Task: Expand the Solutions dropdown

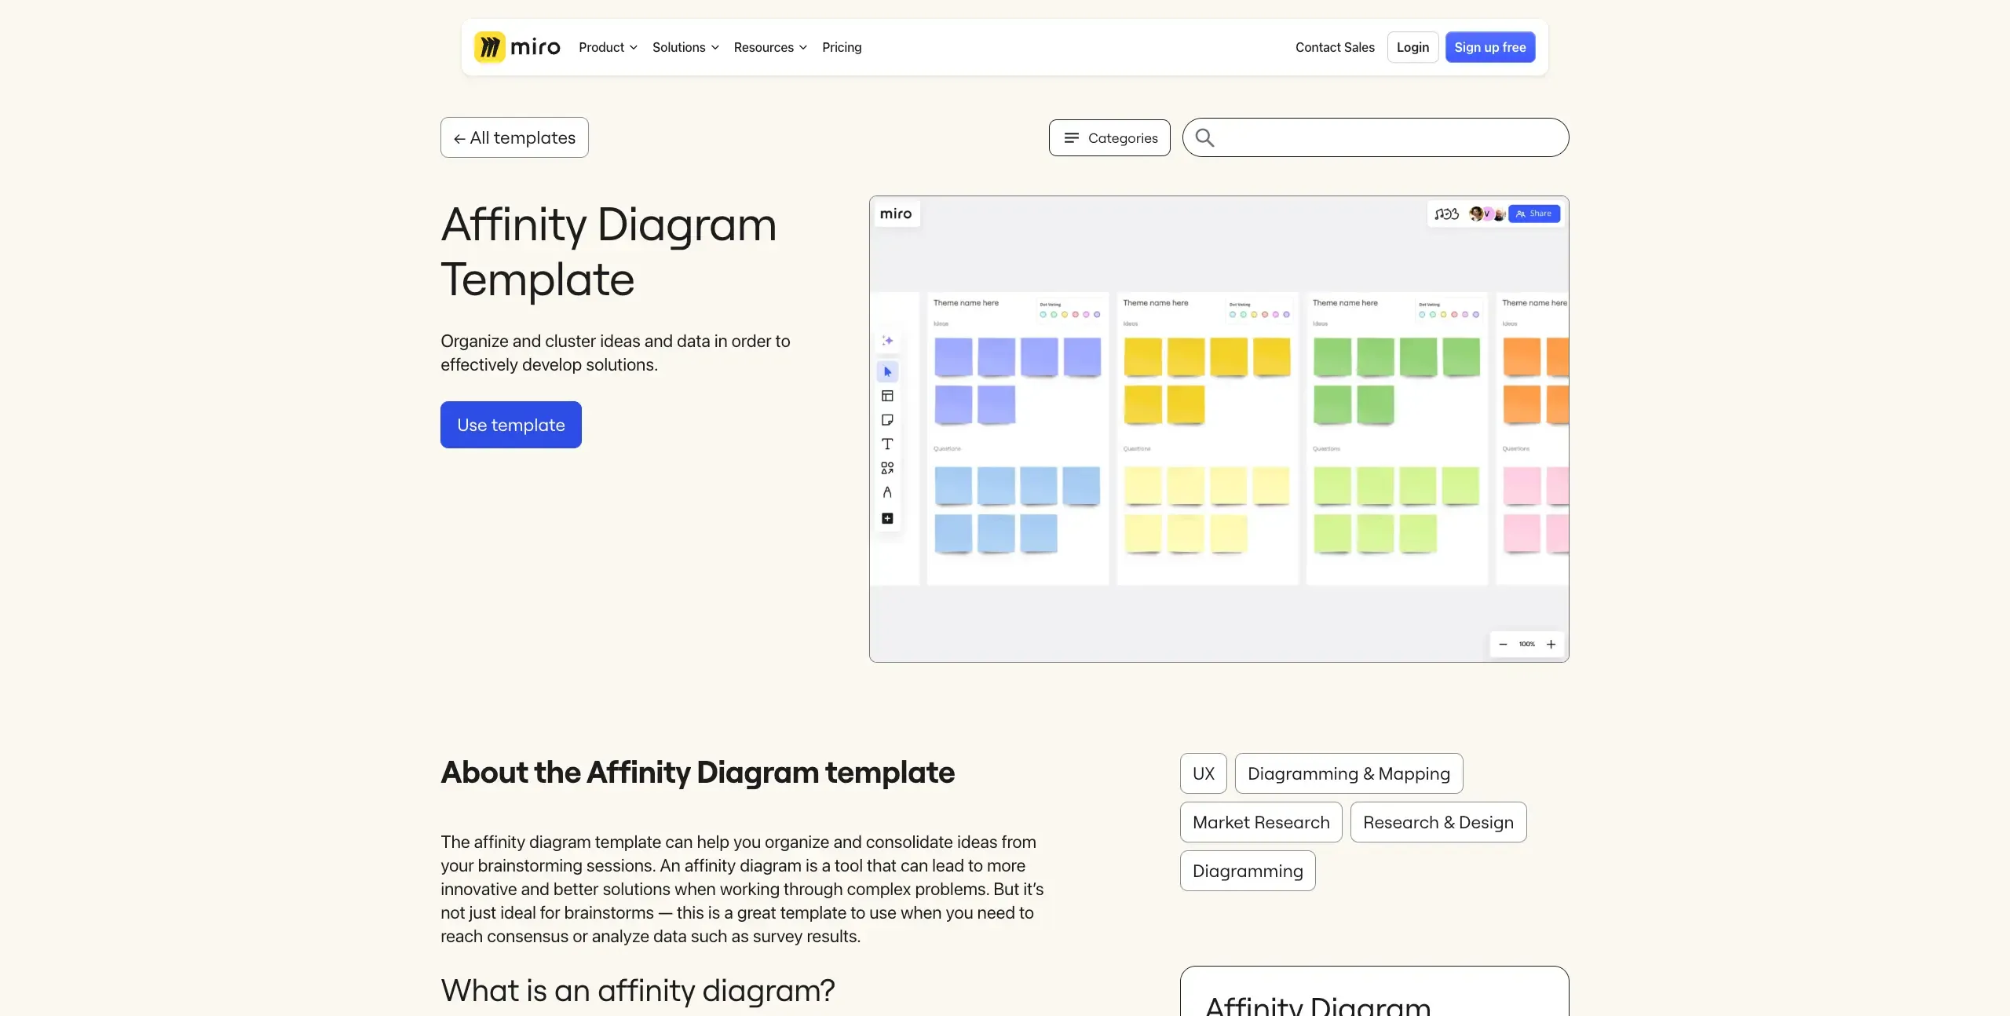Action: pyautogui.click(x=684, y=47)
